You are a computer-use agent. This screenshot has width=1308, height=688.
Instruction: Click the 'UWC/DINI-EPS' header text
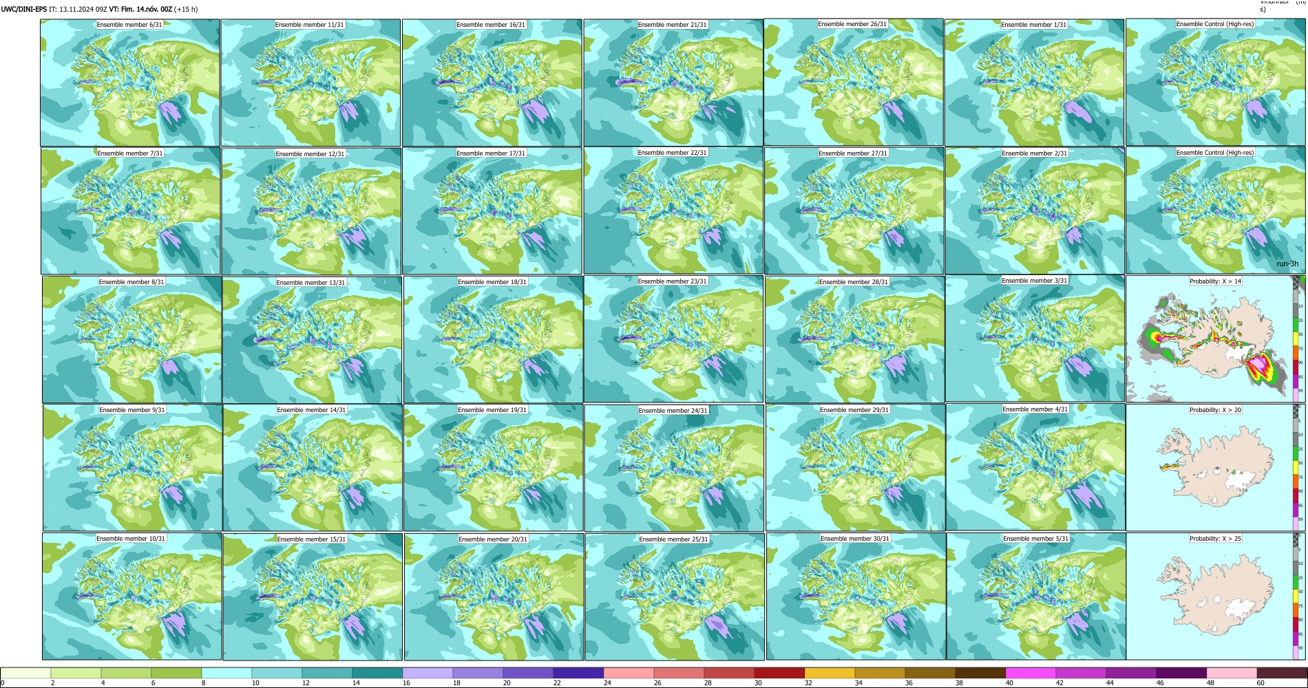point(23,9)
